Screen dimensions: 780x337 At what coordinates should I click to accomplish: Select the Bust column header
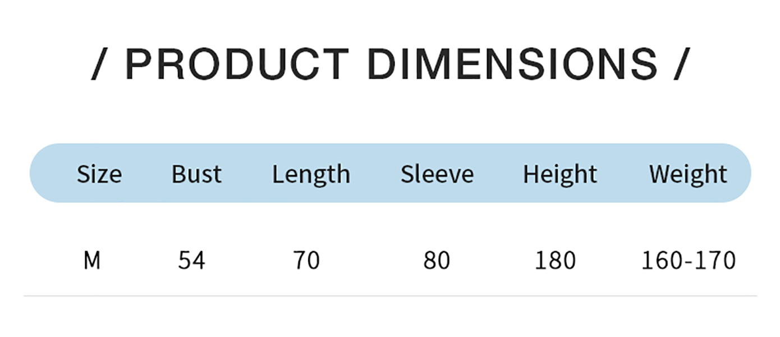196,174
